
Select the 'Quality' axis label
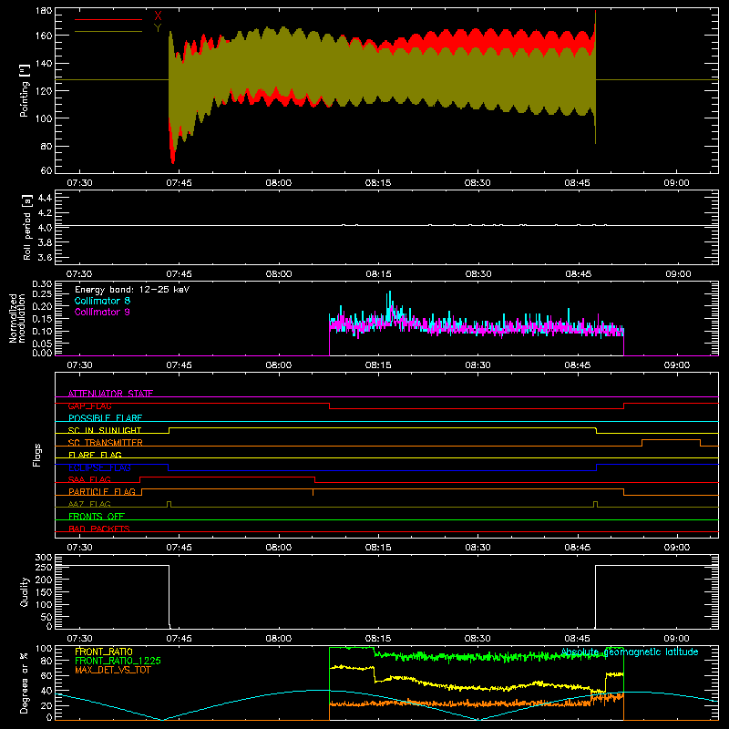click(x=25, y=591)
